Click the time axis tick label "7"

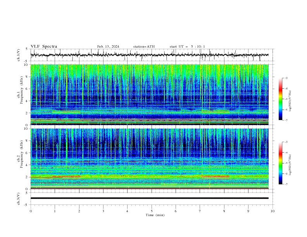(200, 211)
